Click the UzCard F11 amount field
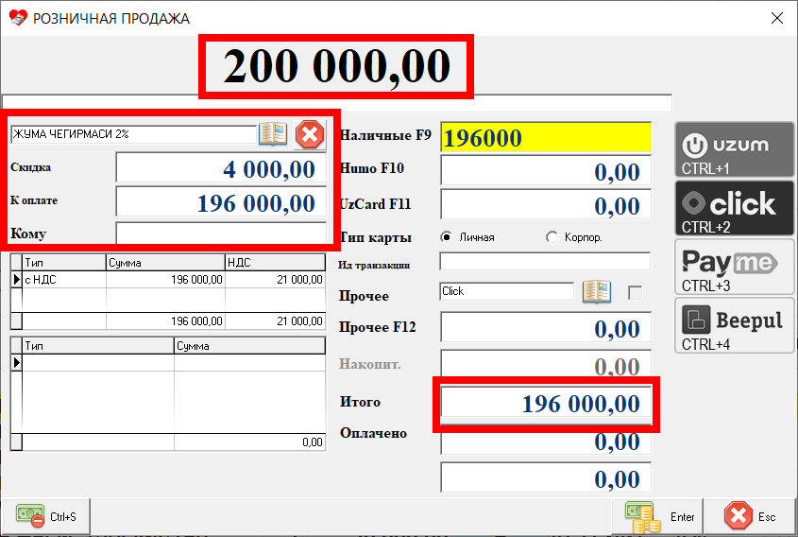 (x=546, y=205)
